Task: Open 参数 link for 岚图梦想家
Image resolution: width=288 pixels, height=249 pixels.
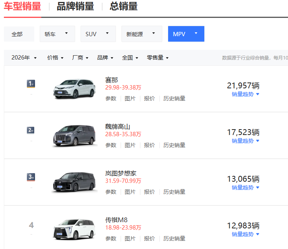Action: click(x=111, y=192)
